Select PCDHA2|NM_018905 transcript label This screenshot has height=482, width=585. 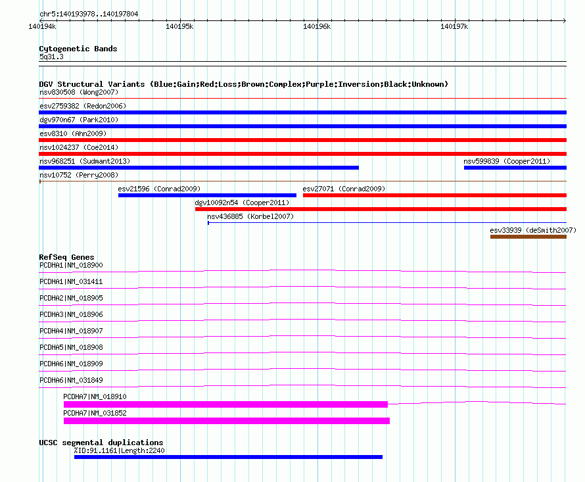(x=71, y=298)
